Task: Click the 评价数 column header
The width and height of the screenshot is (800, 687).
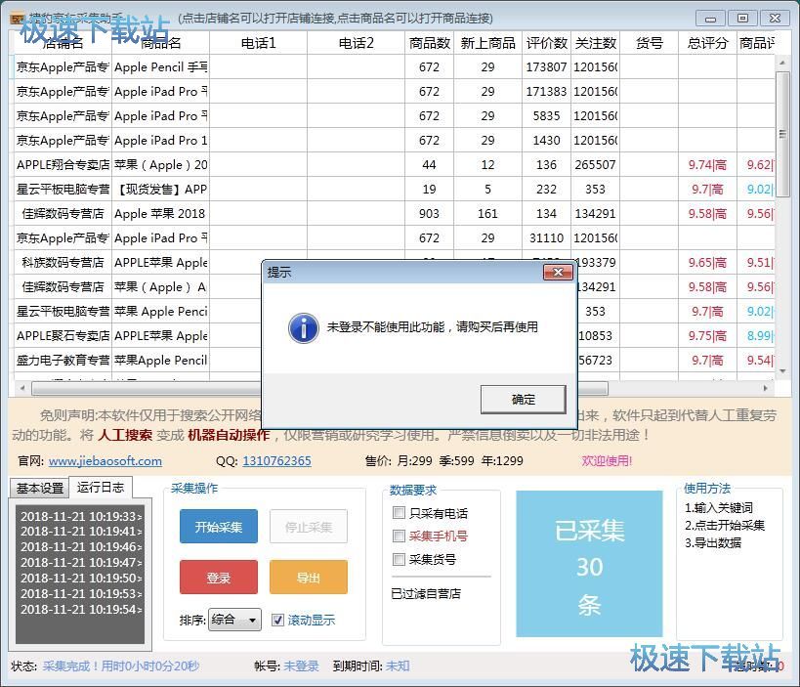Action: pos(546,43)
